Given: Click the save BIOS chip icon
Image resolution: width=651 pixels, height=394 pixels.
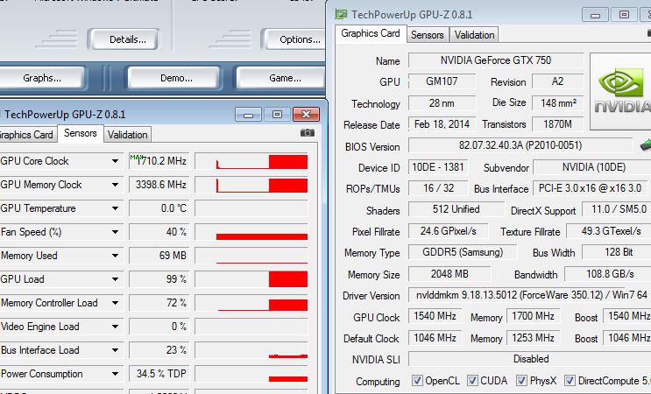Looking at the screenshot, I should [646, 145].
